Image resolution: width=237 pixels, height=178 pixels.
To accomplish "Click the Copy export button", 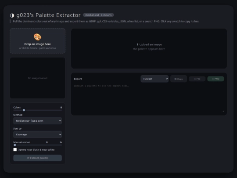I will pyautogui.click(x=179, y=79).
